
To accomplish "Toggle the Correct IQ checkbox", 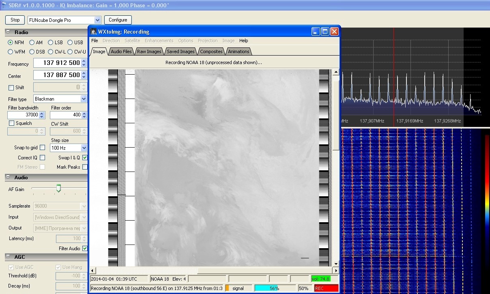I will pos(42,158).
